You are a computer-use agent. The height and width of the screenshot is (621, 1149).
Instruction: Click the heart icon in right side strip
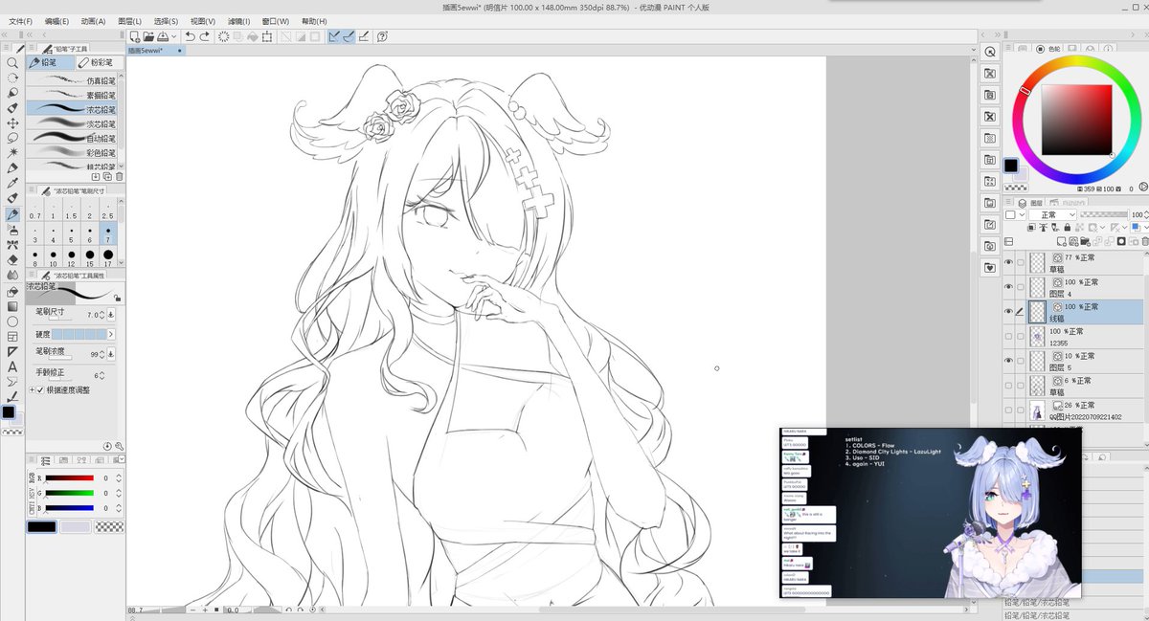(990, 269)
